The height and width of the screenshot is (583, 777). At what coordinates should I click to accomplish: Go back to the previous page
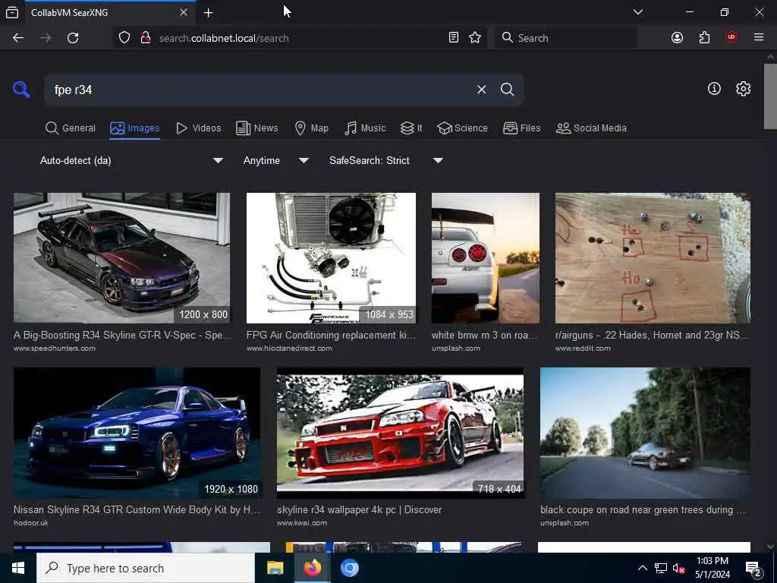(x=18, y=38)
